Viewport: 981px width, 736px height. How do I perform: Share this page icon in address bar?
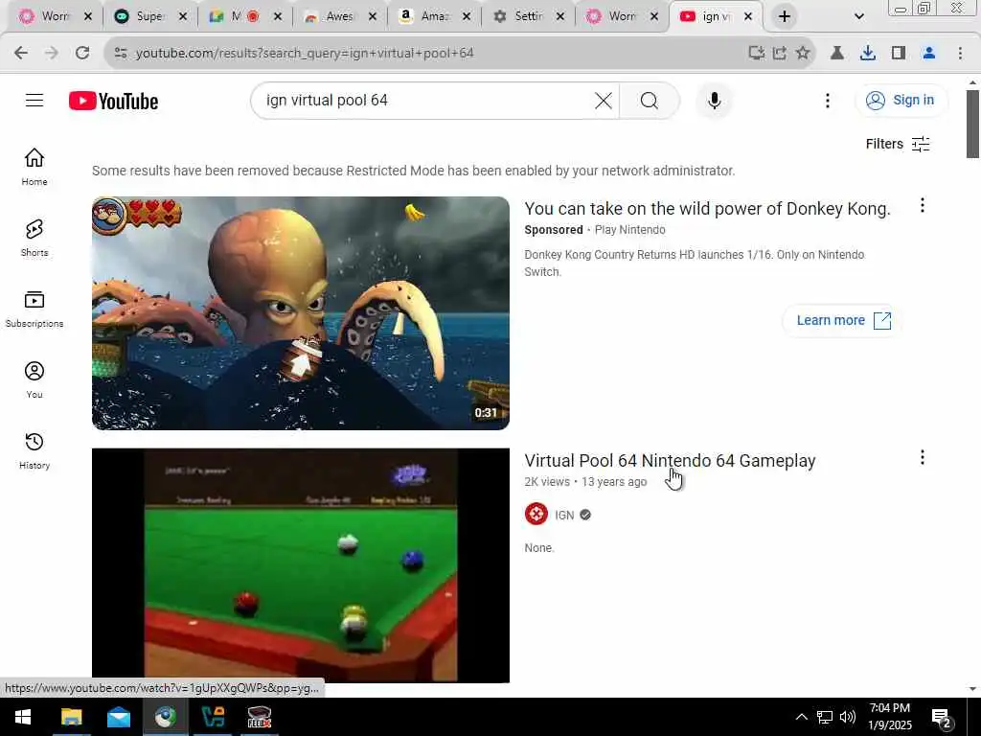(x=780, y=54)
